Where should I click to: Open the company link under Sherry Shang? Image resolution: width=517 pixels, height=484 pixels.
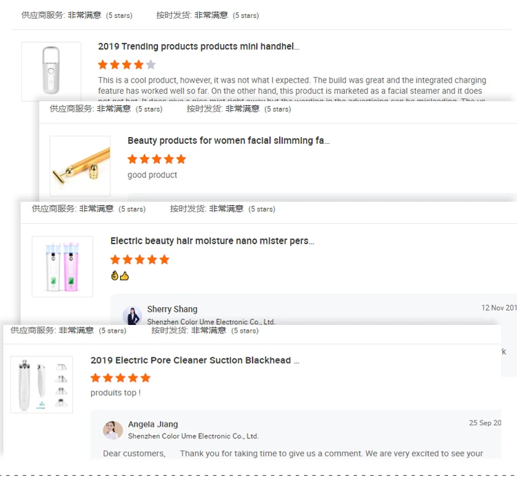[x=211, y=322]
